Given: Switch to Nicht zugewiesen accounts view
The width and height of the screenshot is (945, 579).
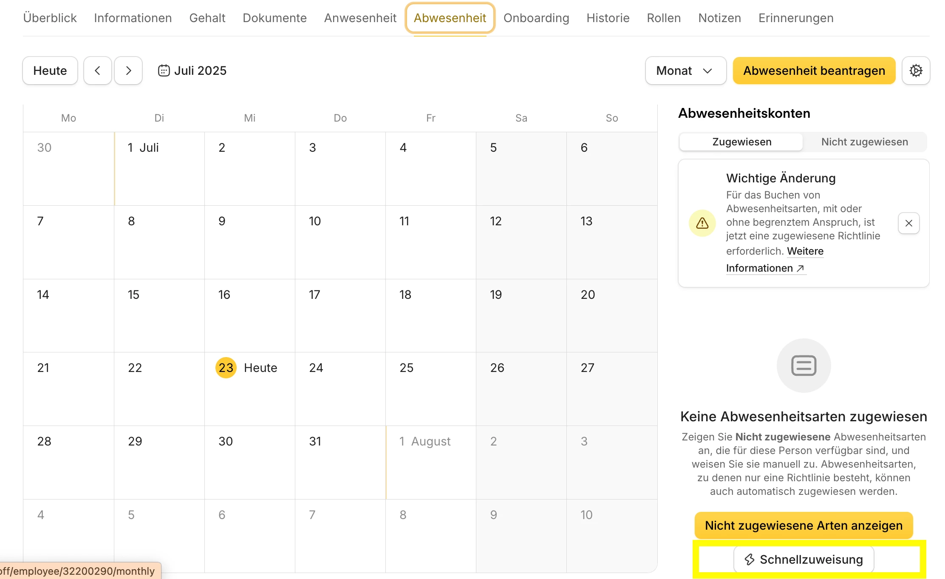Looking at the screenshot, I should click(x=864, y=142).
